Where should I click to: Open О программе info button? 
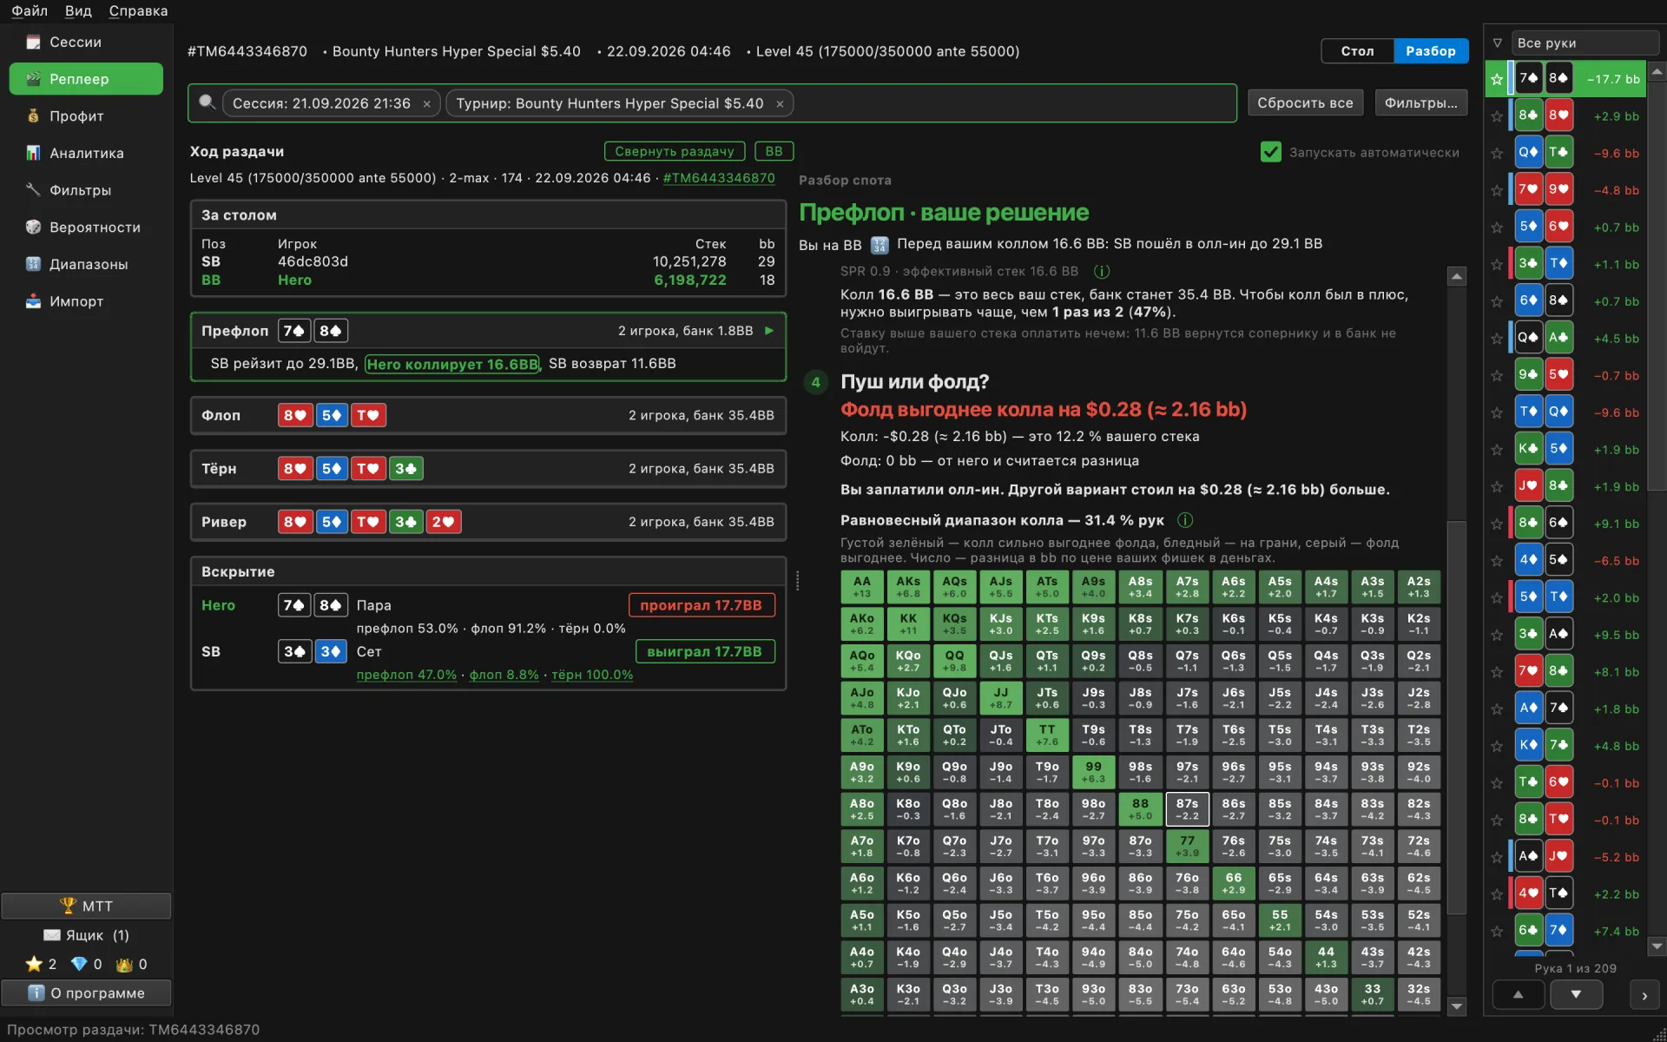[86, 993]
